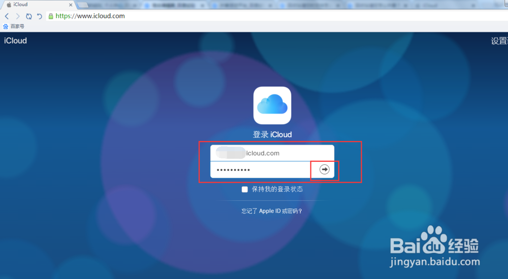Enable the 保持我的登录状态 checkbox

tap(245, 189)
